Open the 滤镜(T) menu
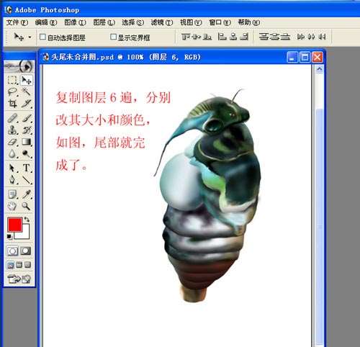The height and width of the screenshot is (347, 360). [162, 22]
